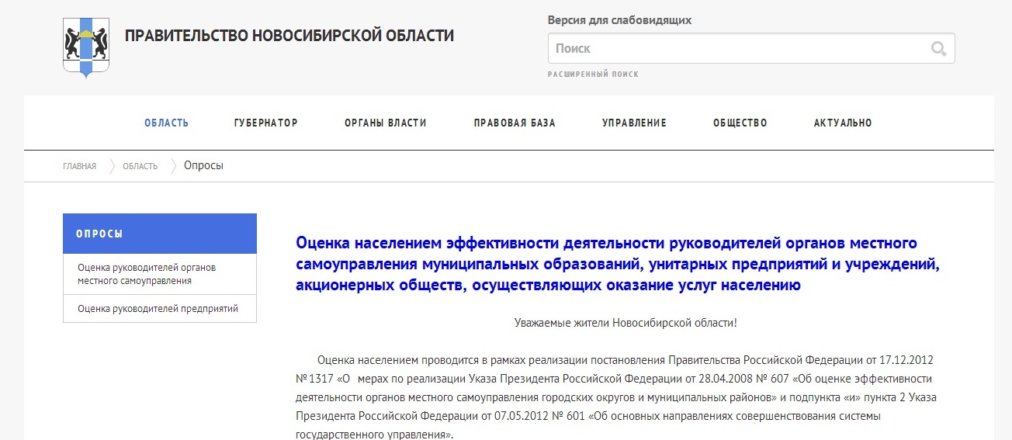Open РАСШИРЕННЫЙ ПОИСК advanced search link
1012x440 pixels.
pyautogui.click(x=593, y=74)
